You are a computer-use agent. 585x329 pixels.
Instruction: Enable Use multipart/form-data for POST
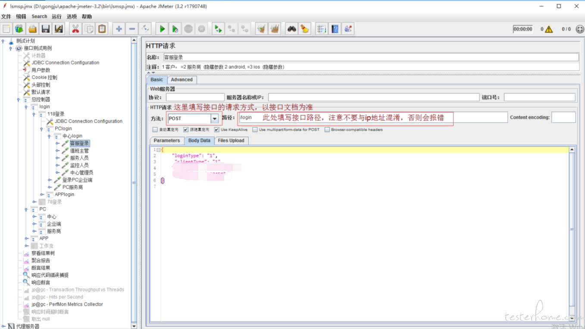click(x=255, y=130)
